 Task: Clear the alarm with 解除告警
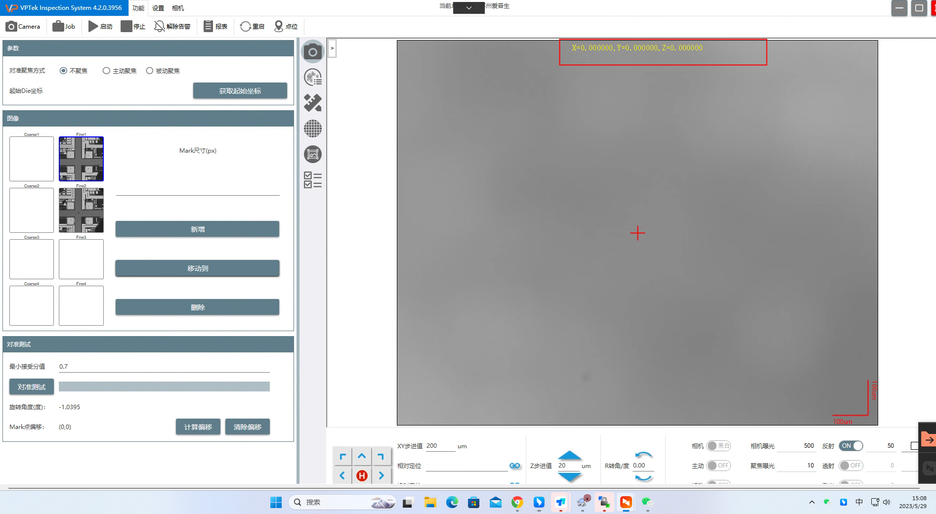tap(172, 26)
